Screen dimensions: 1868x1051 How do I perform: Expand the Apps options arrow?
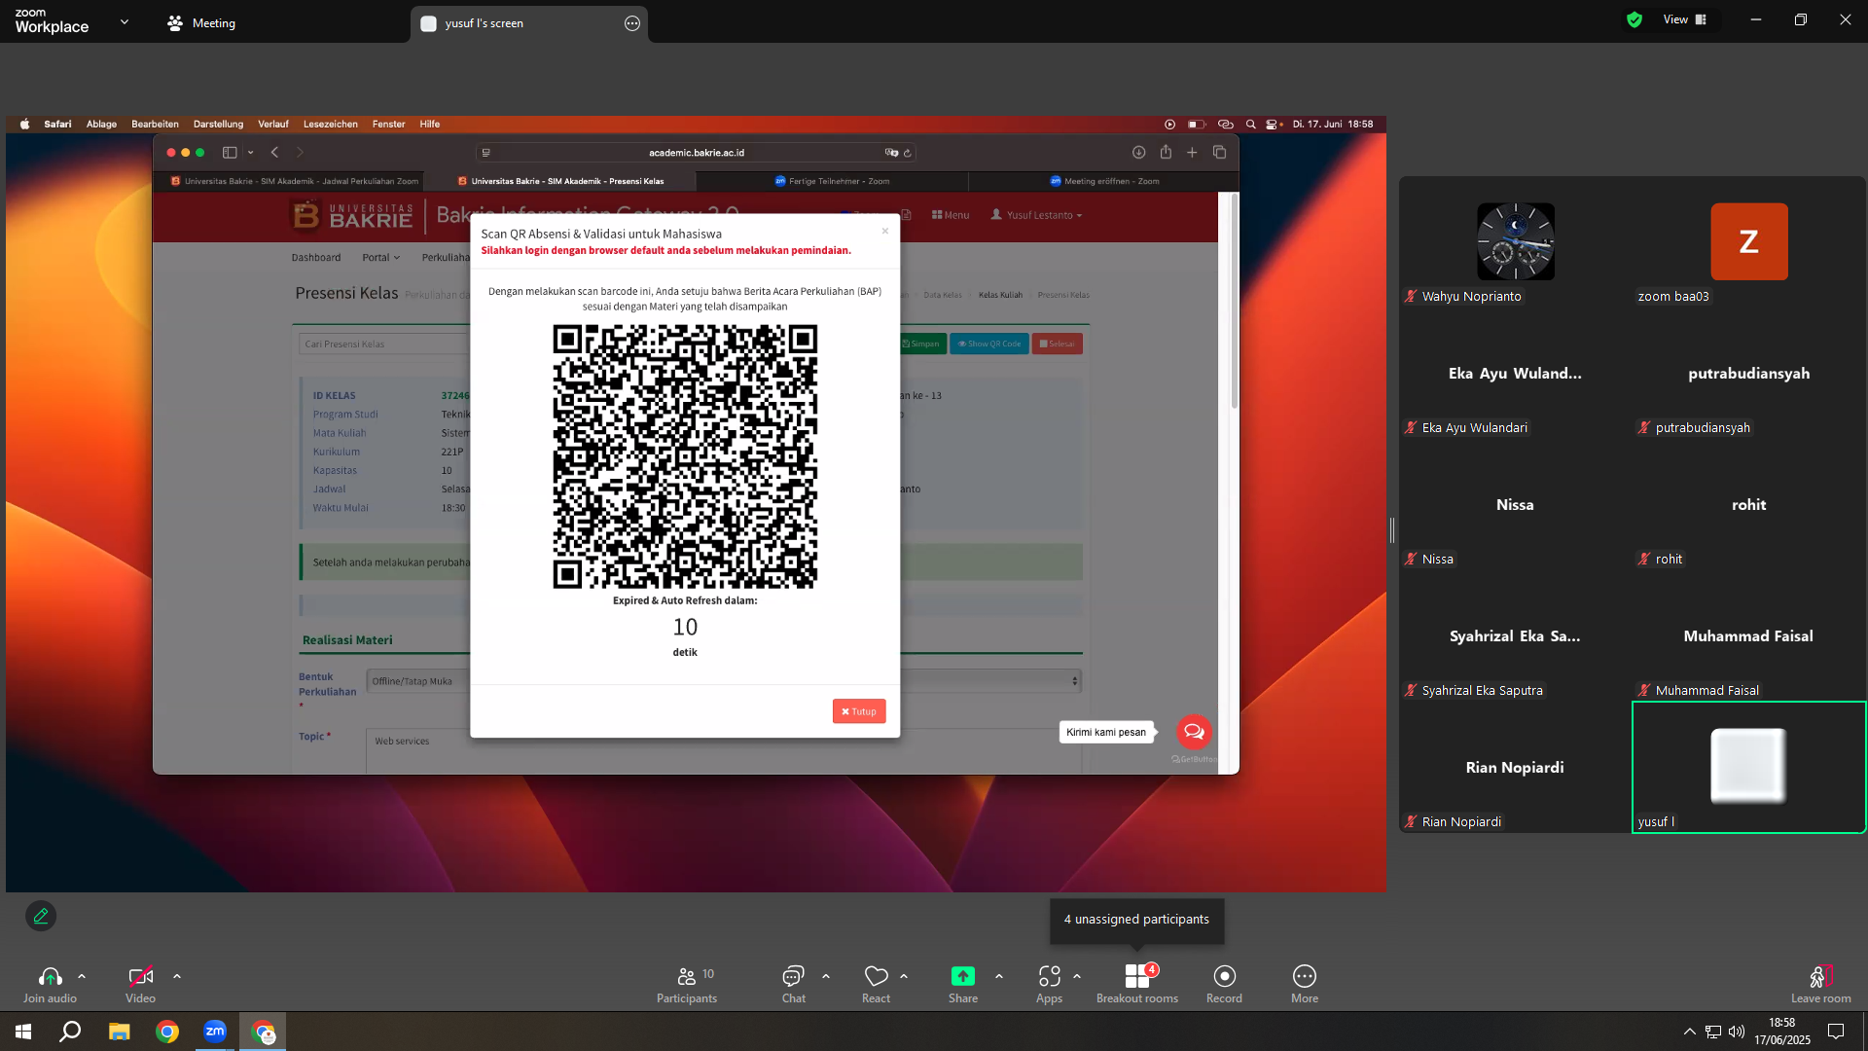1077,976
